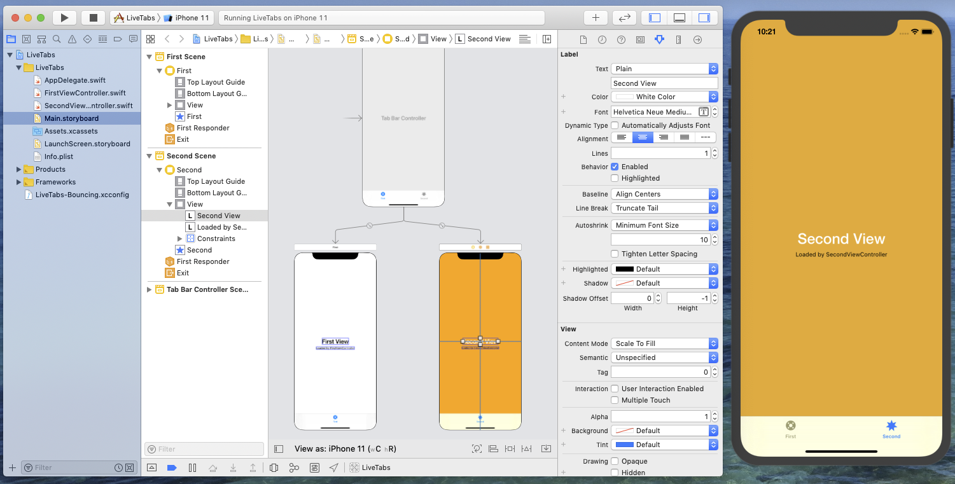The height and width of the screenshot is (484, 955).
Task: Pause program execution in debug bar
Action: pos(192,467)
